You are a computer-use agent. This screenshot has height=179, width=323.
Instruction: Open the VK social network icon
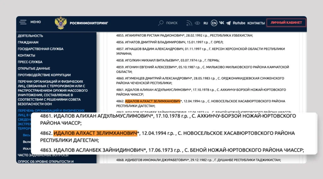[221, 23]
